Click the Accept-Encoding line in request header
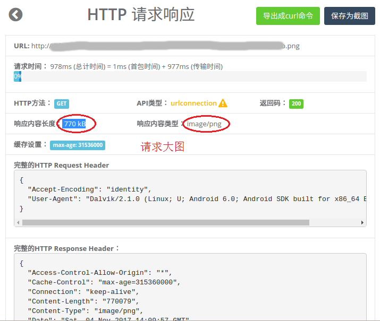 (89, 189)
